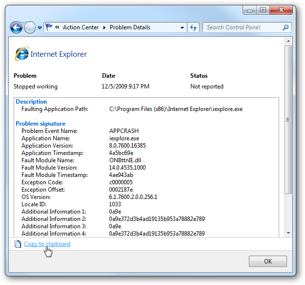Navigate to Action Center breadcrumb
This screenshot has width=305, height=285.
point(81,27)
